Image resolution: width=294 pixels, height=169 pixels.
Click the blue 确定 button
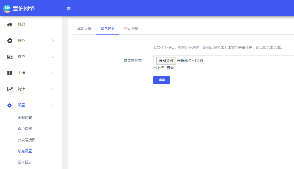[162, 80]
